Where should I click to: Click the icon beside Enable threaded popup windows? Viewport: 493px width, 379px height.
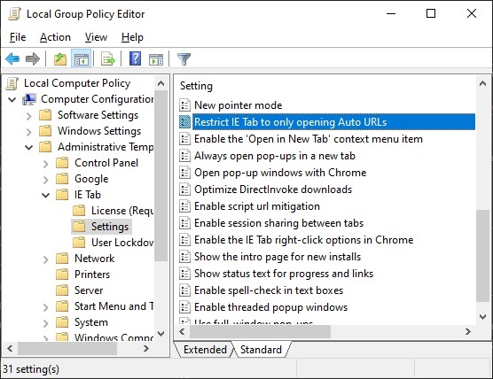(184, 307)
